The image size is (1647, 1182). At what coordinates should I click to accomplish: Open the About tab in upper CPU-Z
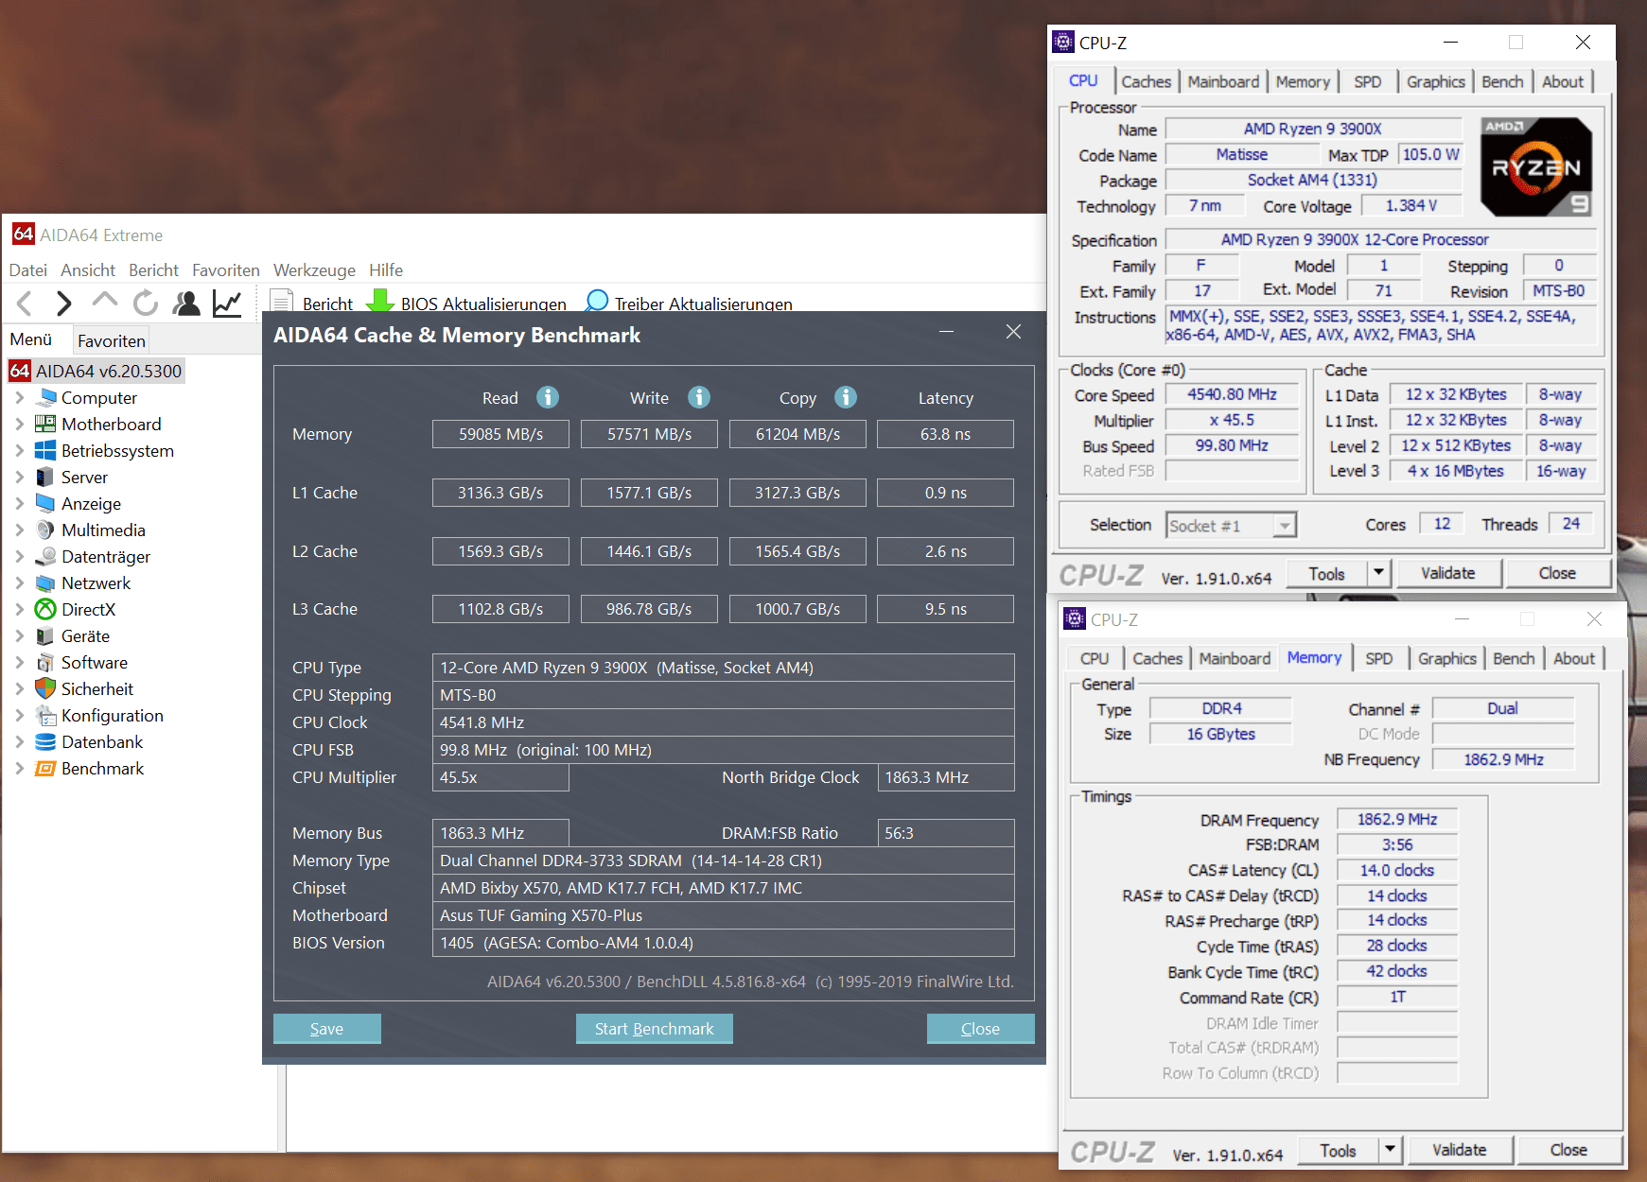1562,81
